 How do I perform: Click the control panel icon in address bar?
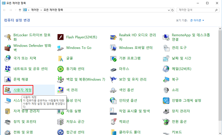point(25,10)
